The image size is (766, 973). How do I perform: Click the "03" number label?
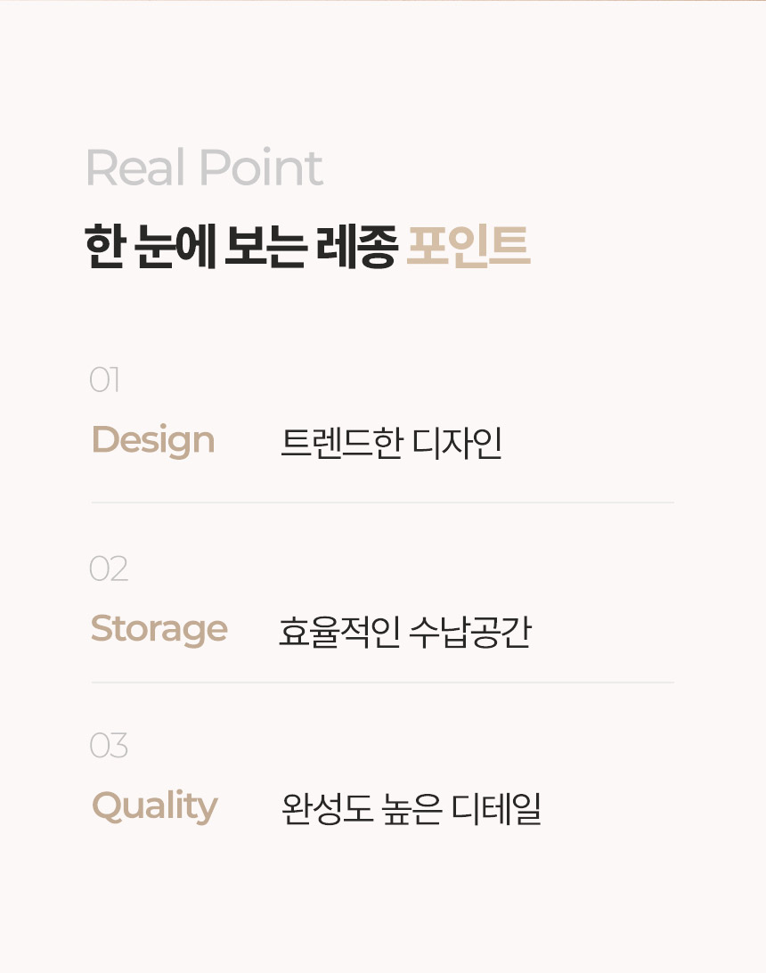[x=109, y=746]
